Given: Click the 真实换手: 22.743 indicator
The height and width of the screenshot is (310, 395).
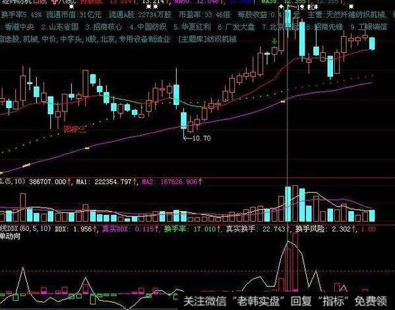Looking at the screenshot, I should 255,229.
